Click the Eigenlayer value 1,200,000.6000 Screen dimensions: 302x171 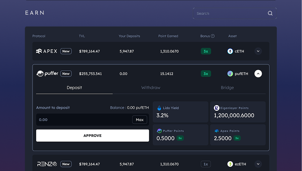coord(234,115)
